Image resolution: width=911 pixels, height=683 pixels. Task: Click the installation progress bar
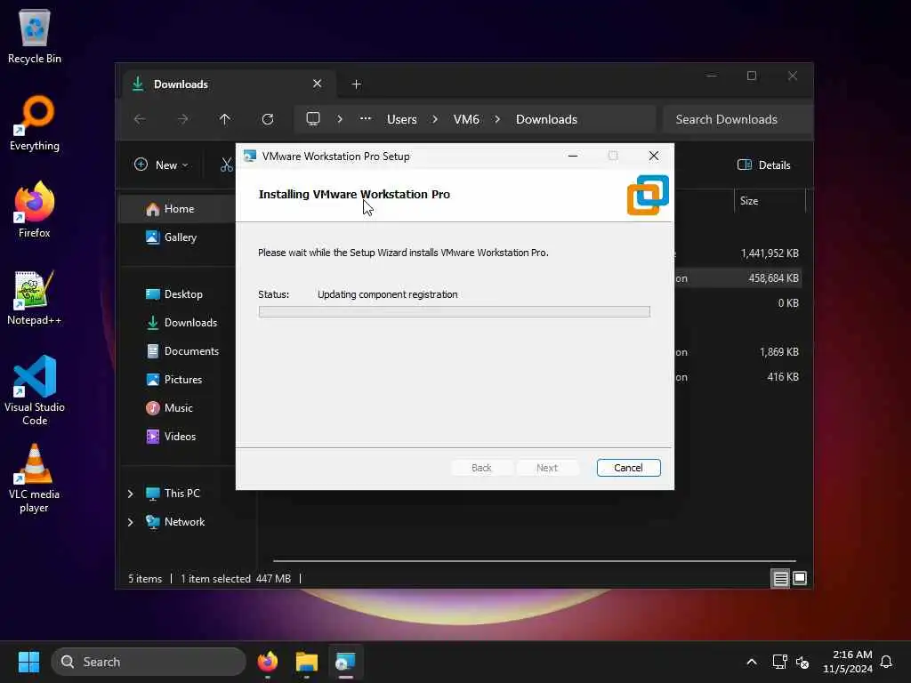(455, 312)
